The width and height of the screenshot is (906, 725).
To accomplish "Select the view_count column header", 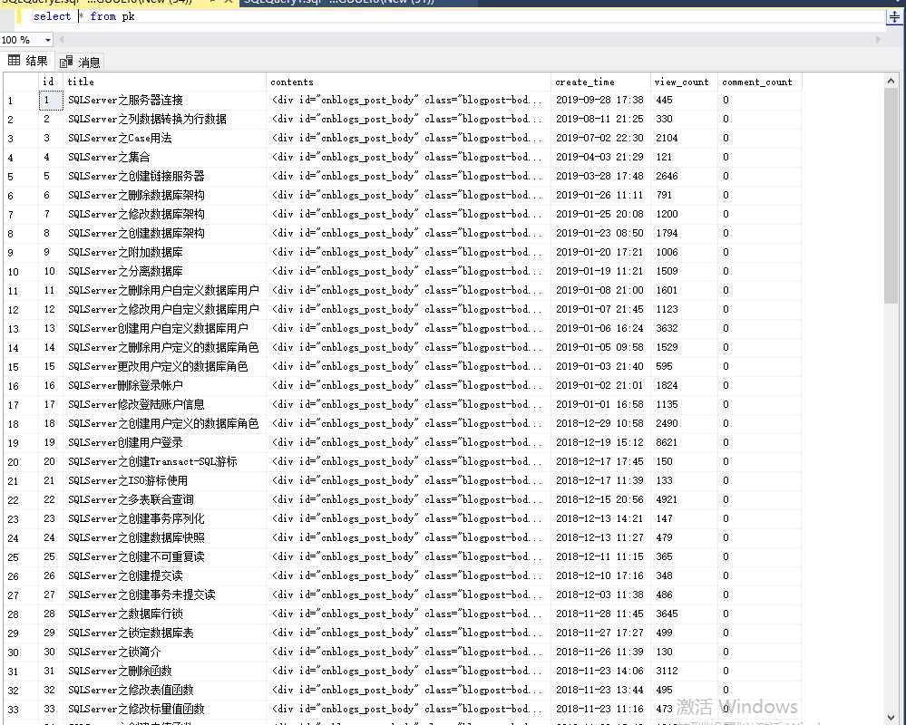I will pos(684,82).
